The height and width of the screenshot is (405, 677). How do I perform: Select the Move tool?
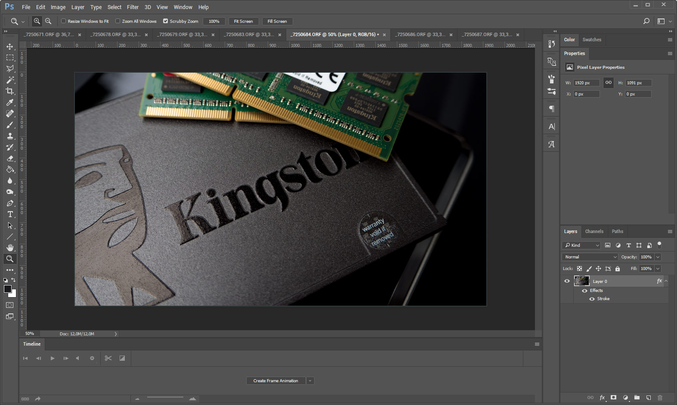pyautogui.click(x=10, y=46)
